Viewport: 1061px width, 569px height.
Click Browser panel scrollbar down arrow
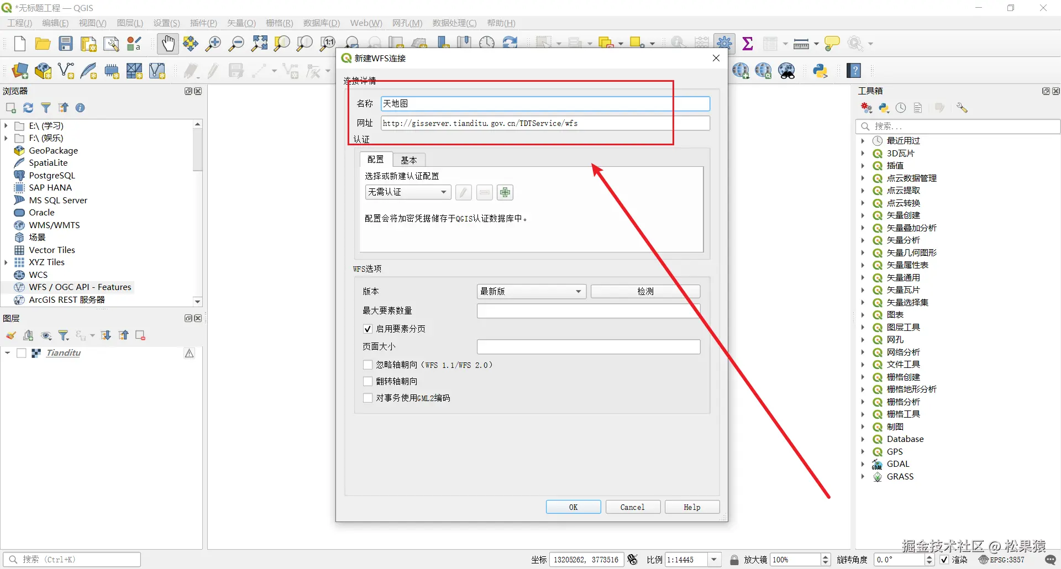pyautogui.click(x=197, y=302)
